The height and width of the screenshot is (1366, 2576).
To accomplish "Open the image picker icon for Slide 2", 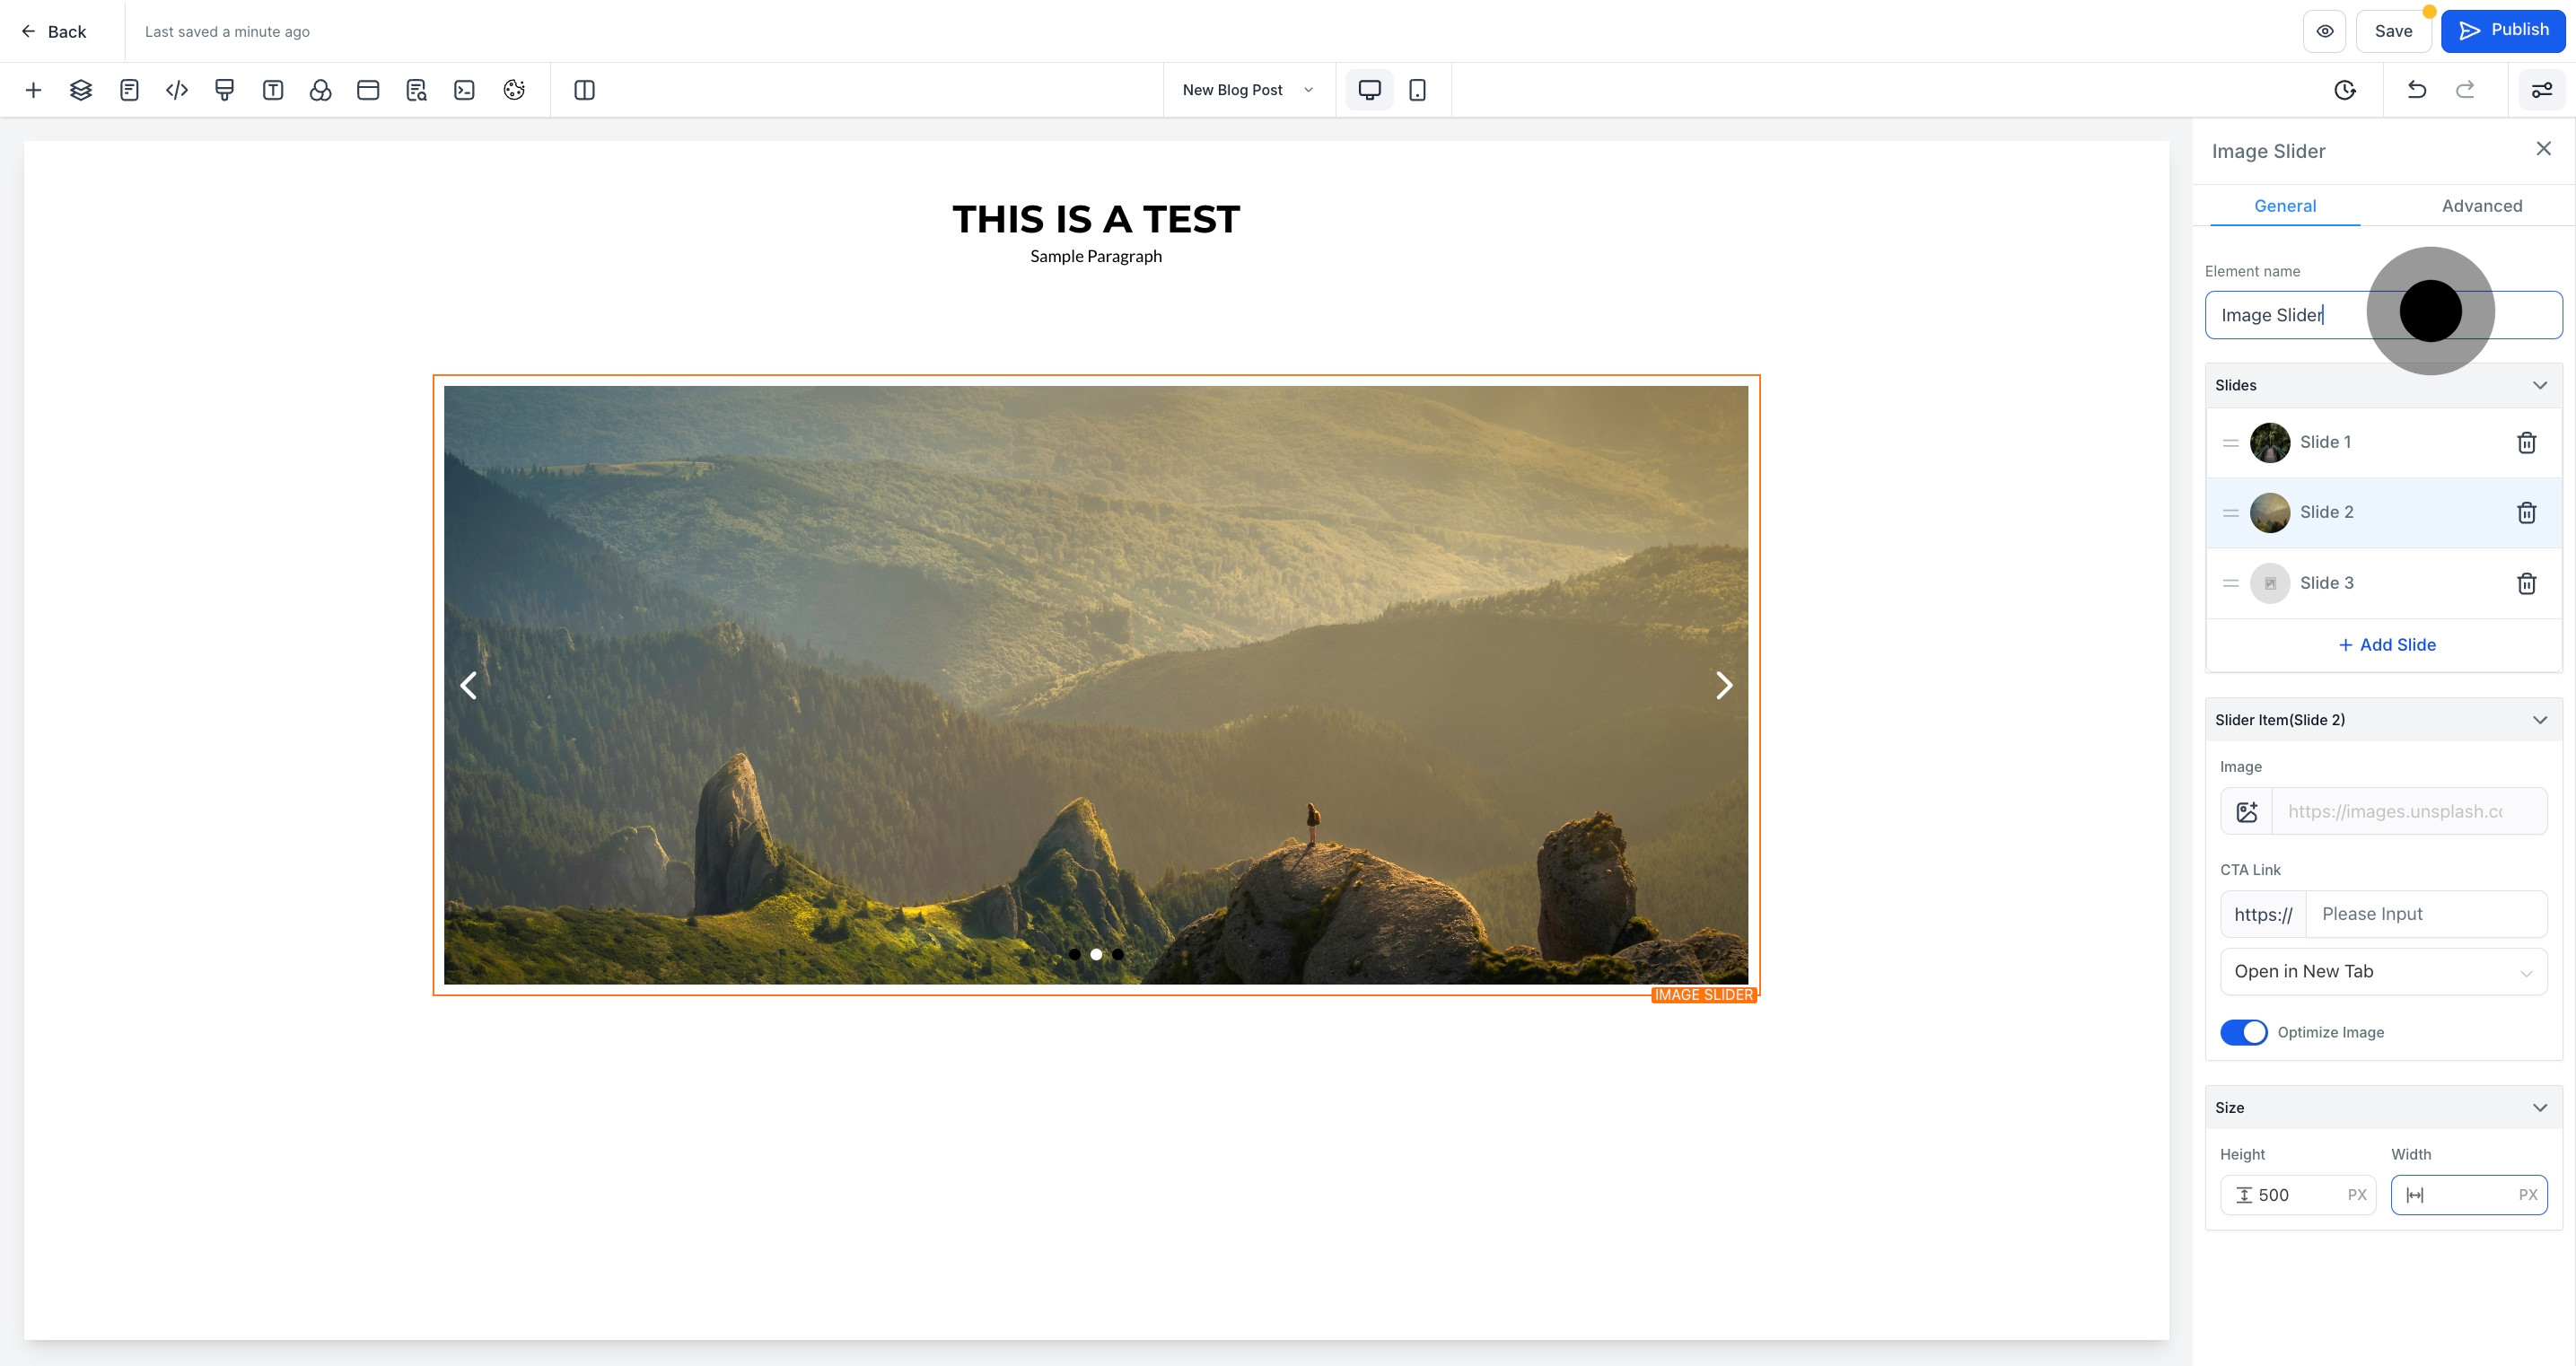I will [x=2247, y=812].
